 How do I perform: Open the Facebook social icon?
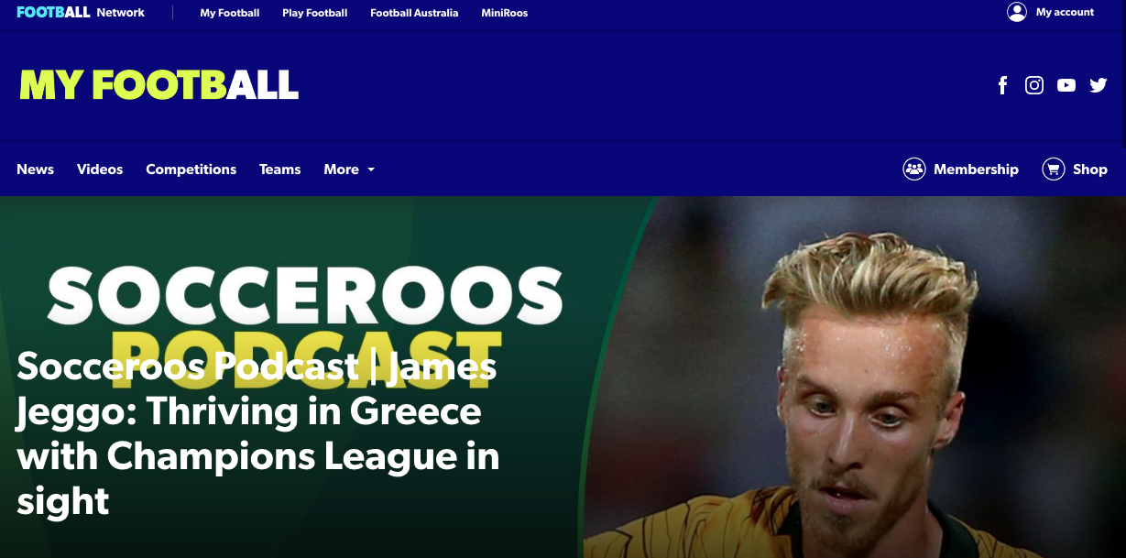(x=1002, y=85)
